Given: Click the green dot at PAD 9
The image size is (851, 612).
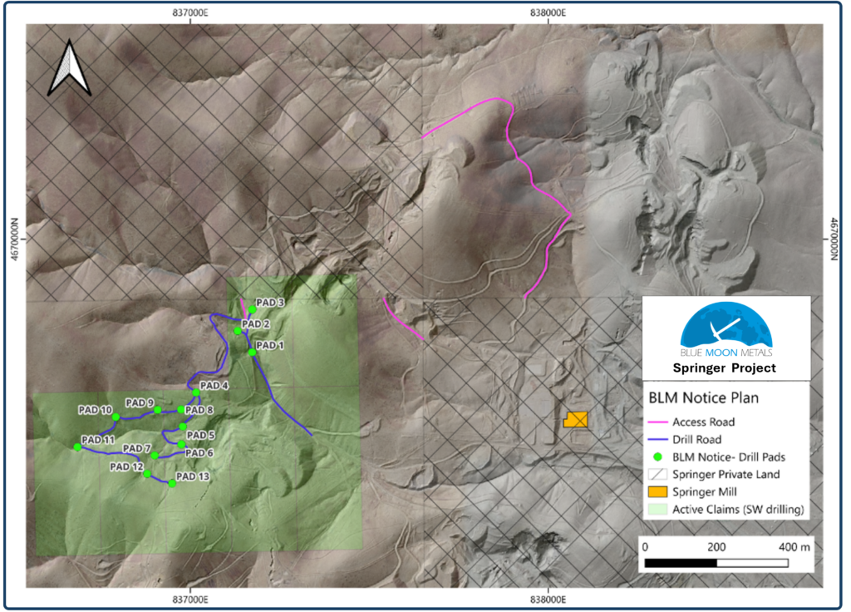Looking at the screenshot, I should pos(157,410).
